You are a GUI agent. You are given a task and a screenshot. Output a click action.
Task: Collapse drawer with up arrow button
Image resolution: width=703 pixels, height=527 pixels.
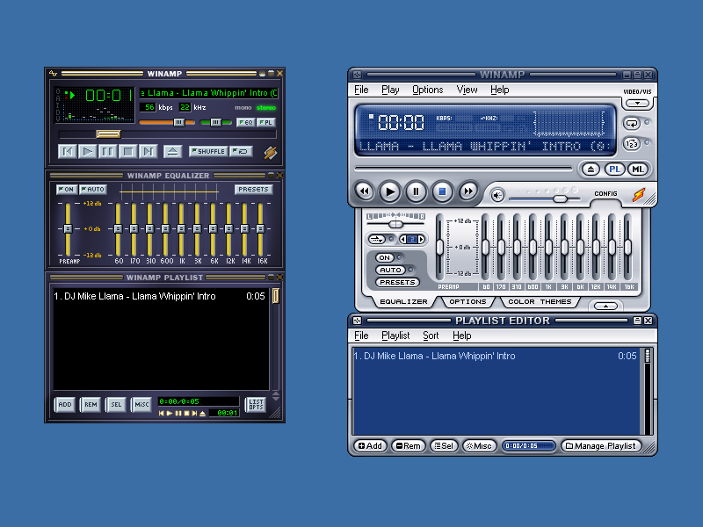coord(605,306)
